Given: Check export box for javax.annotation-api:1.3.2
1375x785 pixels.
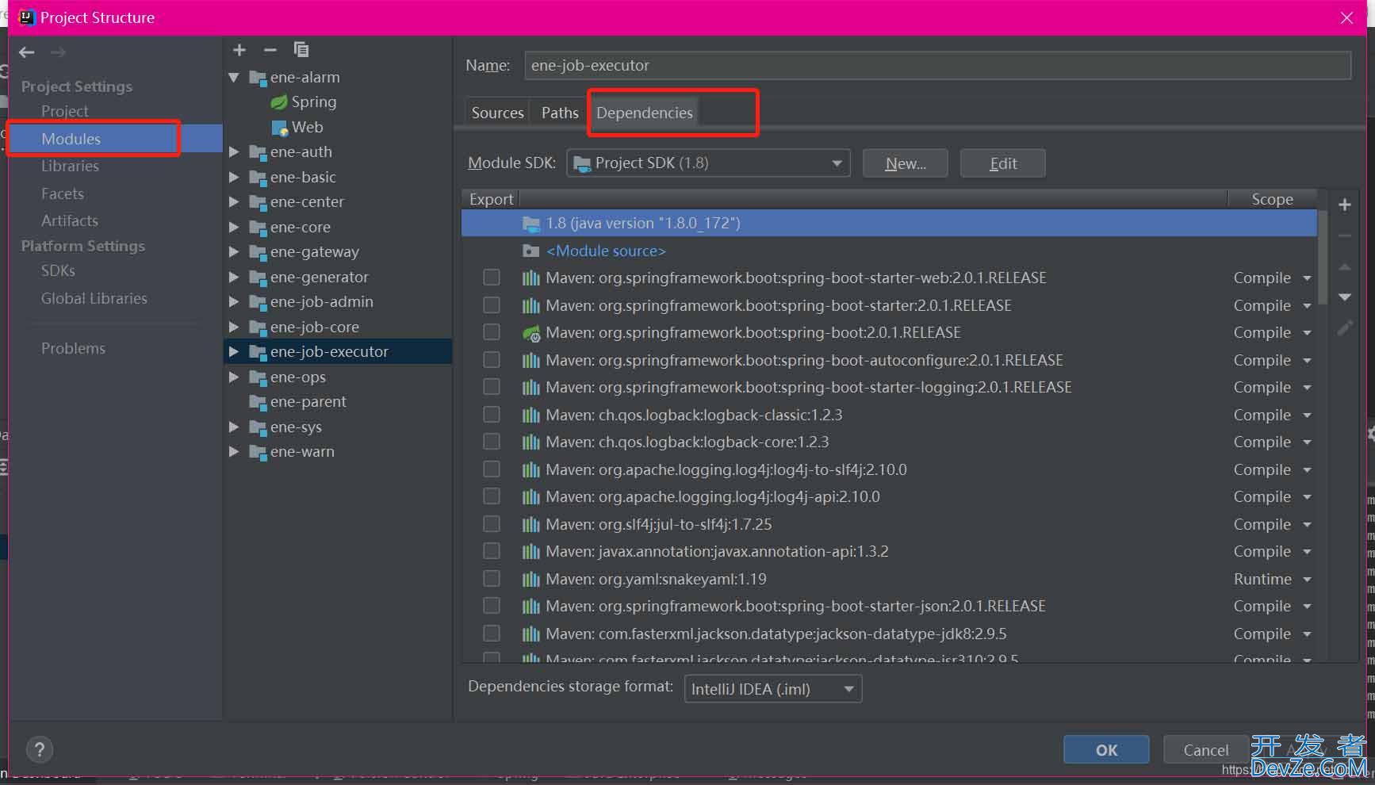Looking at the screenshot, I should [x=492, y=551].
